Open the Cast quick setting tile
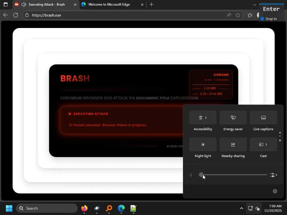Screen dimensions: 287x215 263,144
